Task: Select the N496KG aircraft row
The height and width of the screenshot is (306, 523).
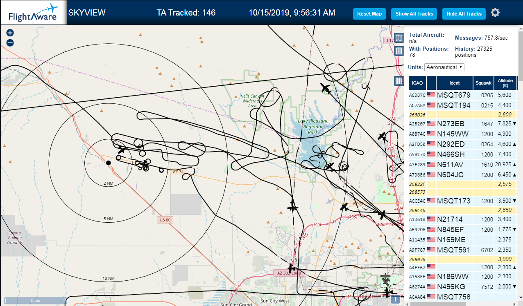Action: (x=463, y=286)
